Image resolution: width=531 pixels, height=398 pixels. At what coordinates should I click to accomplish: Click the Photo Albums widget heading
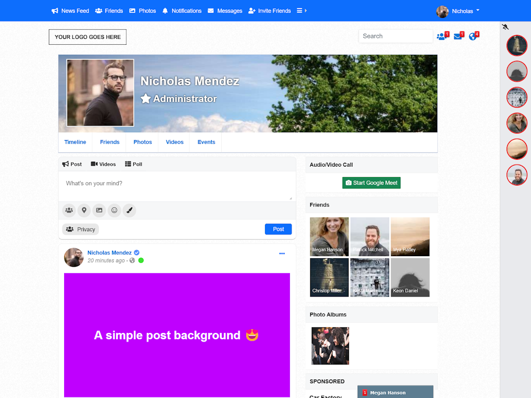(x=328, y=315)
